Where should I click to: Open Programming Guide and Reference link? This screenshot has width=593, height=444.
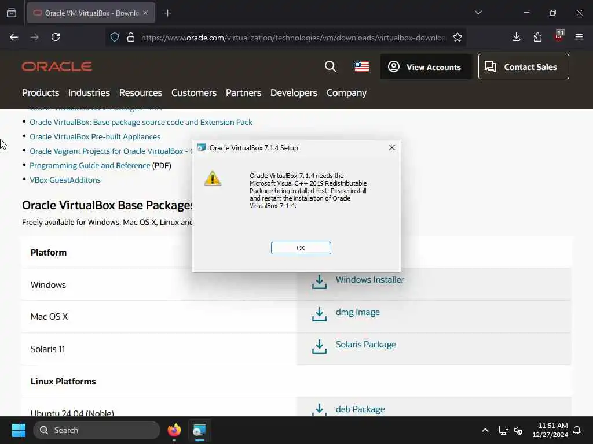pos(90,165)
